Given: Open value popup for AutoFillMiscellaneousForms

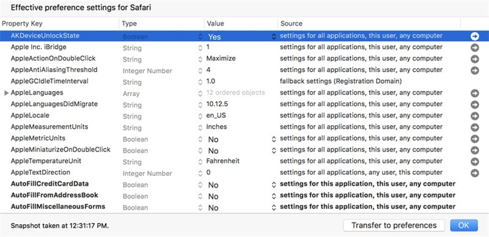Looking at the screenshot, I should click(274, 208).
